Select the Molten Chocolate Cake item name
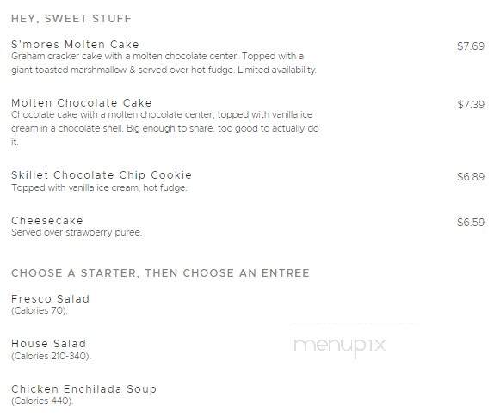 [x=82, y=103]
